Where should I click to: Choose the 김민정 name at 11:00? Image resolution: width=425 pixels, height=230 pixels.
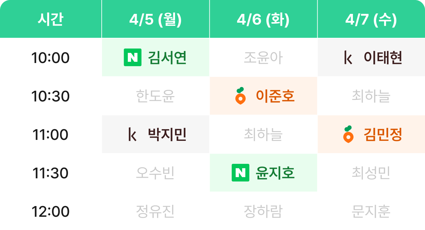383,135
